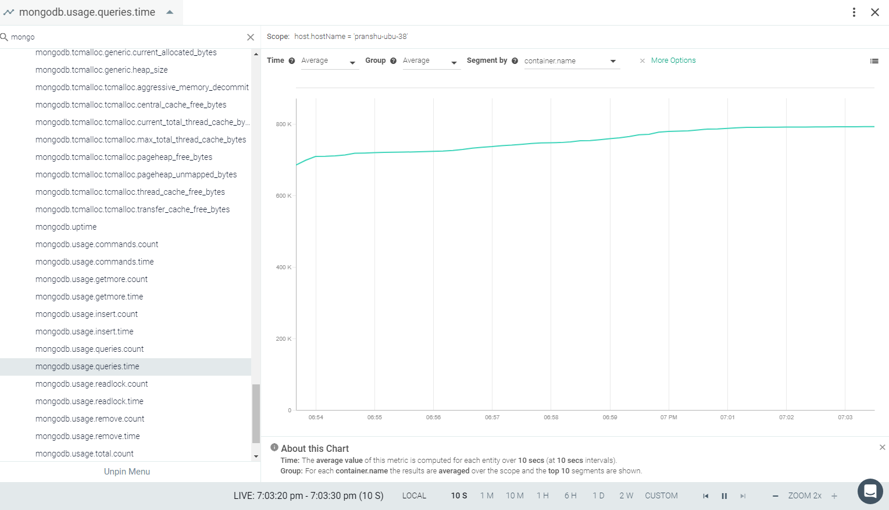Select the 1 M time range
Viewport: 889px width, 510px height.
(487, 496)
